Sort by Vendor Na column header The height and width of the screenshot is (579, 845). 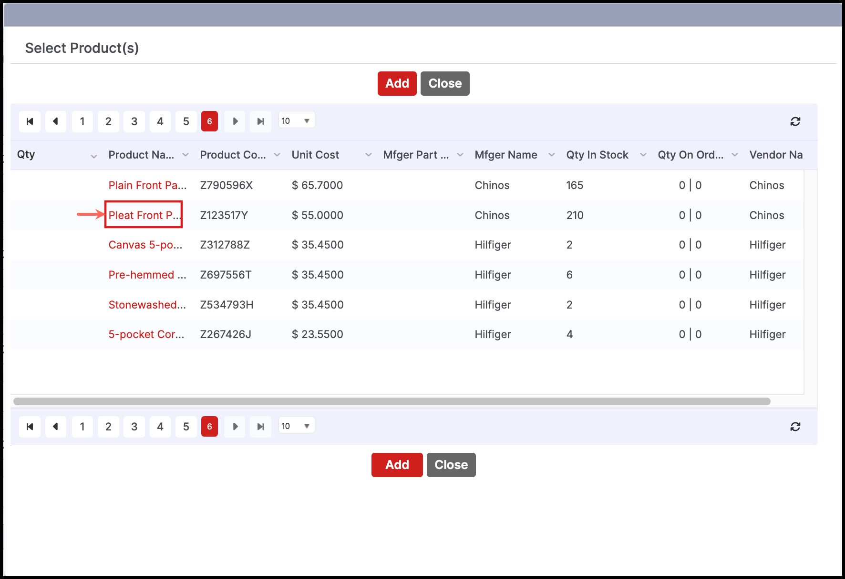pos(776,155)
